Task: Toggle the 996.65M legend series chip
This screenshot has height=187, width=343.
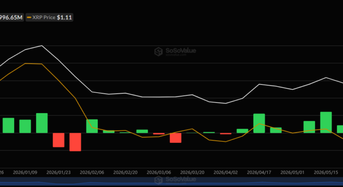Action: pyautogui.click(x=11, y=17)
